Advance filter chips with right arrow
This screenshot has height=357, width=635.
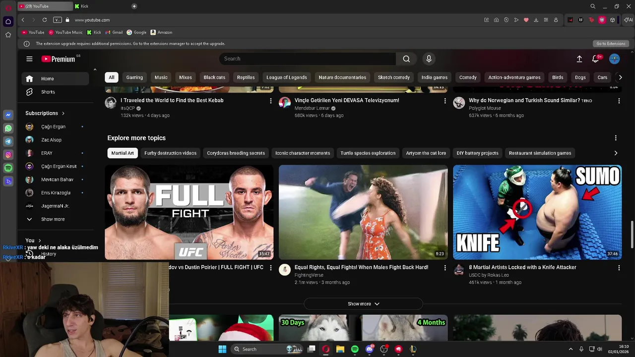(x=620, y=77)
